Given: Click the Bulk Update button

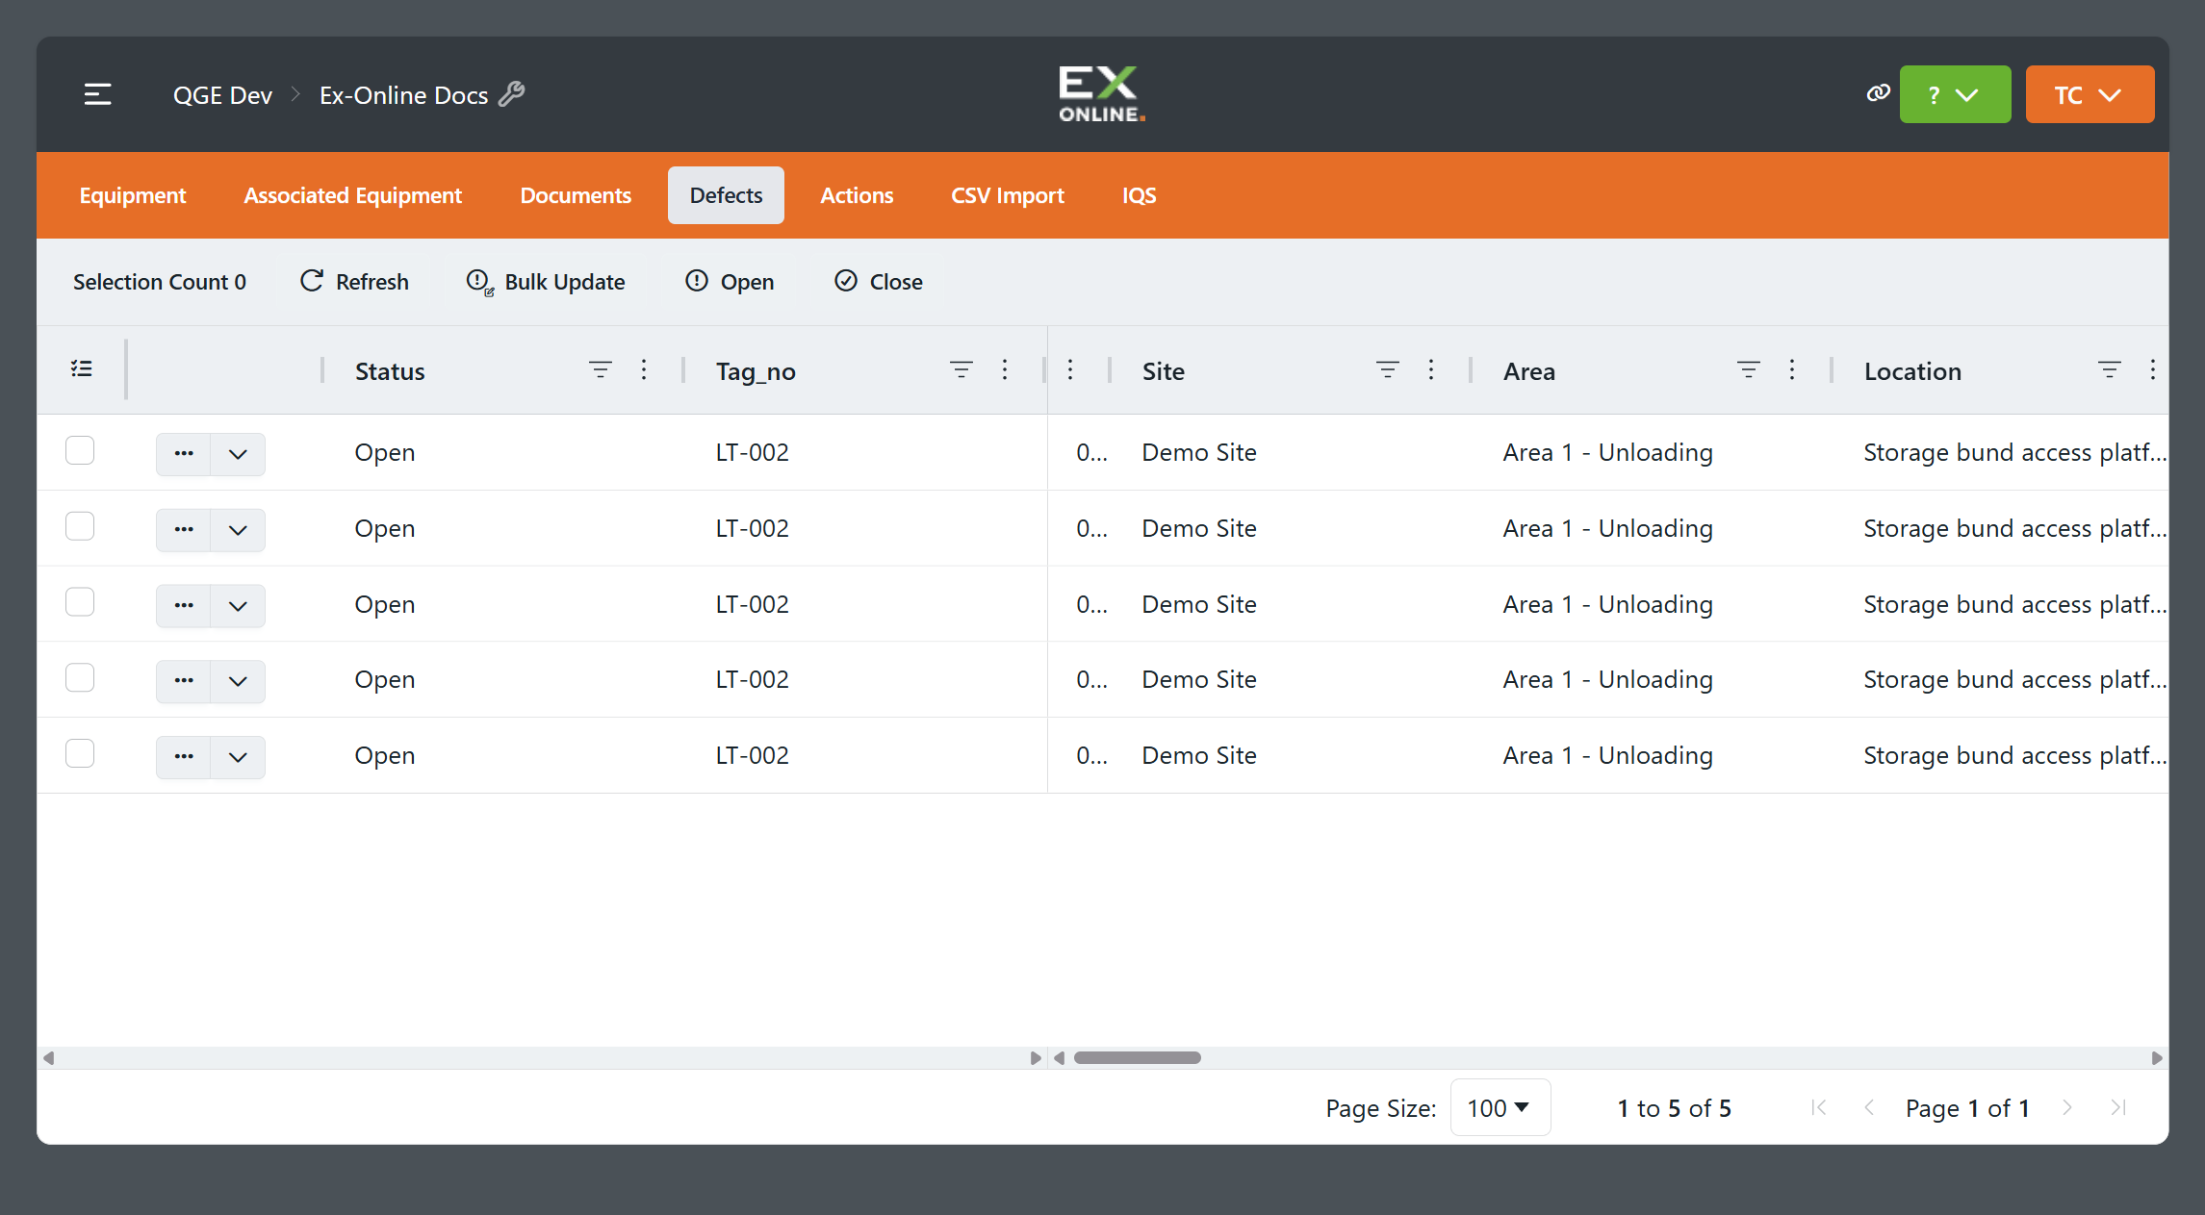Looking at the screenshot, I should click(x=546, y=282).
